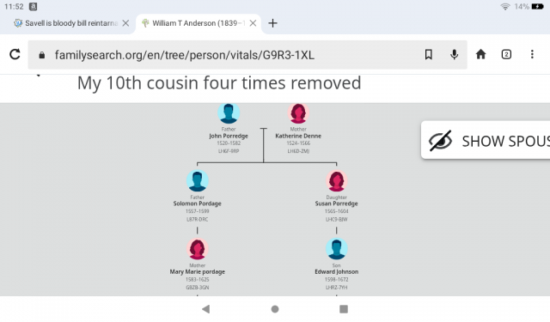The image size is (550, 322).
Task: Open Edward Johnson's person avatar
Action: click(336, 249)
